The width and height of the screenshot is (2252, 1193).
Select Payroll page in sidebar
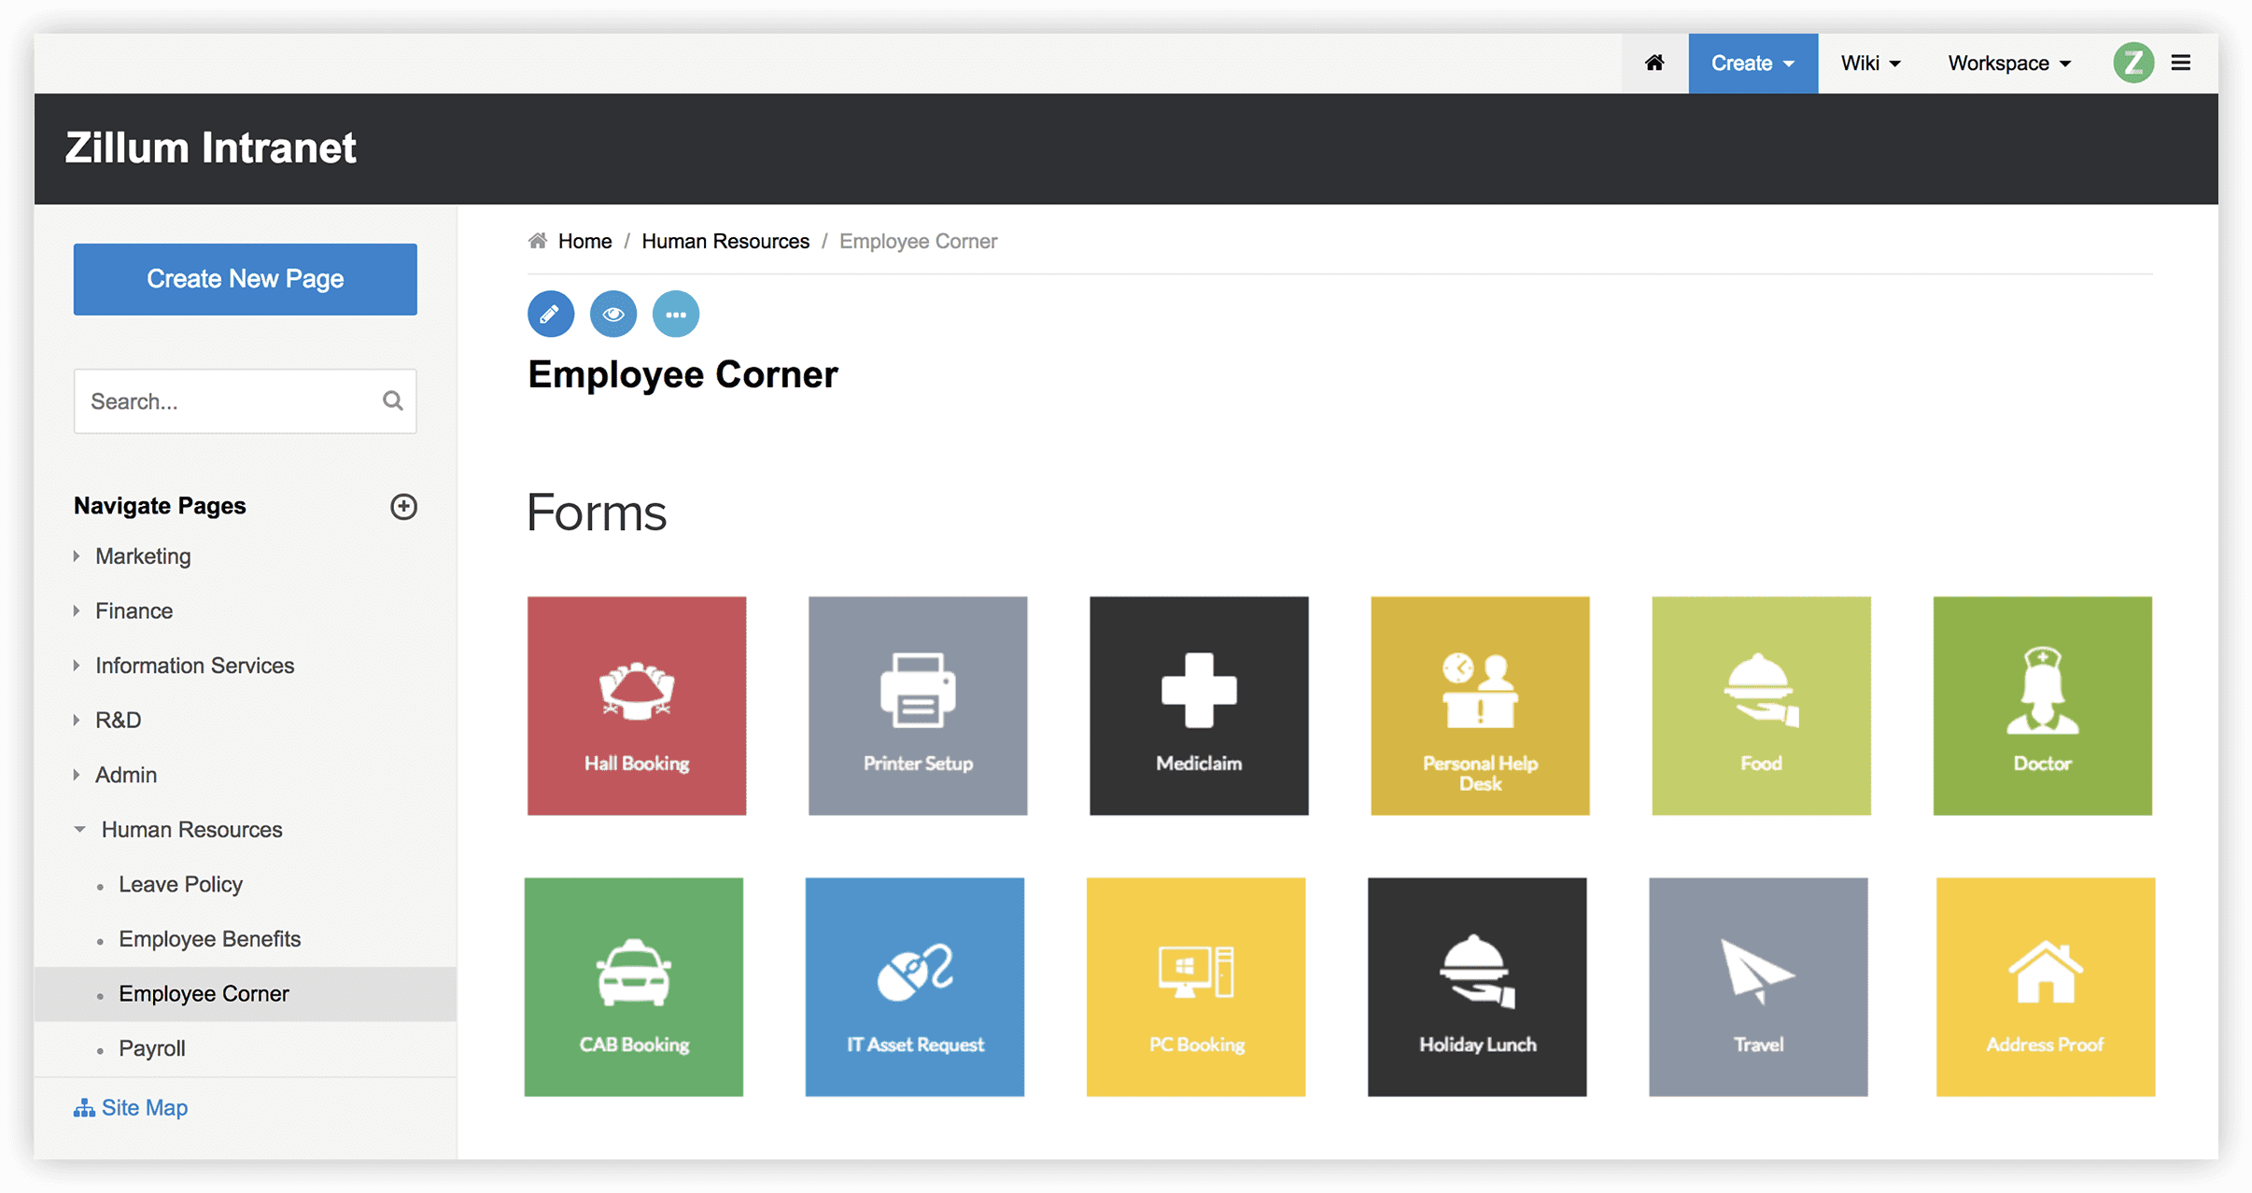pos(152,1048)
